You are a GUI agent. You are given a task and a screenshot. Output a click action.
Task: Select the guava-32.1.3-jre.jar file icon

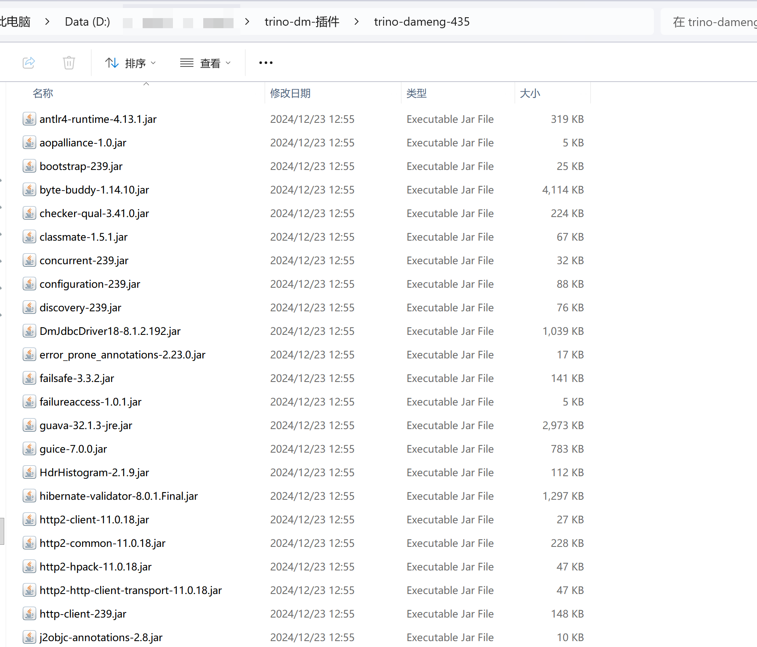(x=29, y=425)
